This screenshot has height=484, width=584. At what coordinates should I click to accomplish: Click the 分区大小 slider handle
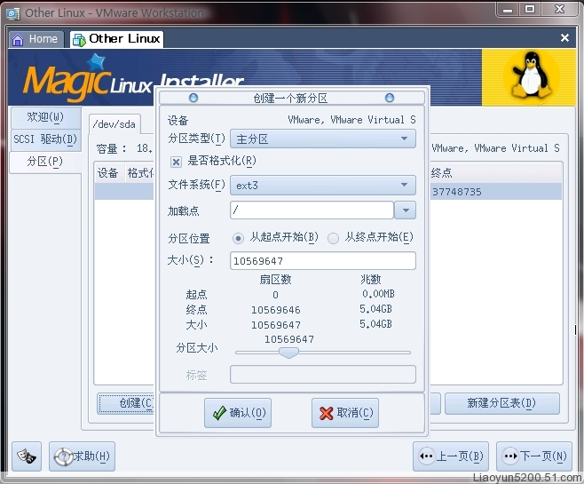pyautogui.click(x=288, y=353)
